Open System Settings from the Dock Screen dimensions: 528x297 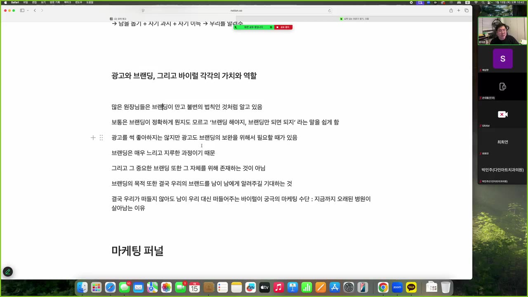click(x=349, y=287)
